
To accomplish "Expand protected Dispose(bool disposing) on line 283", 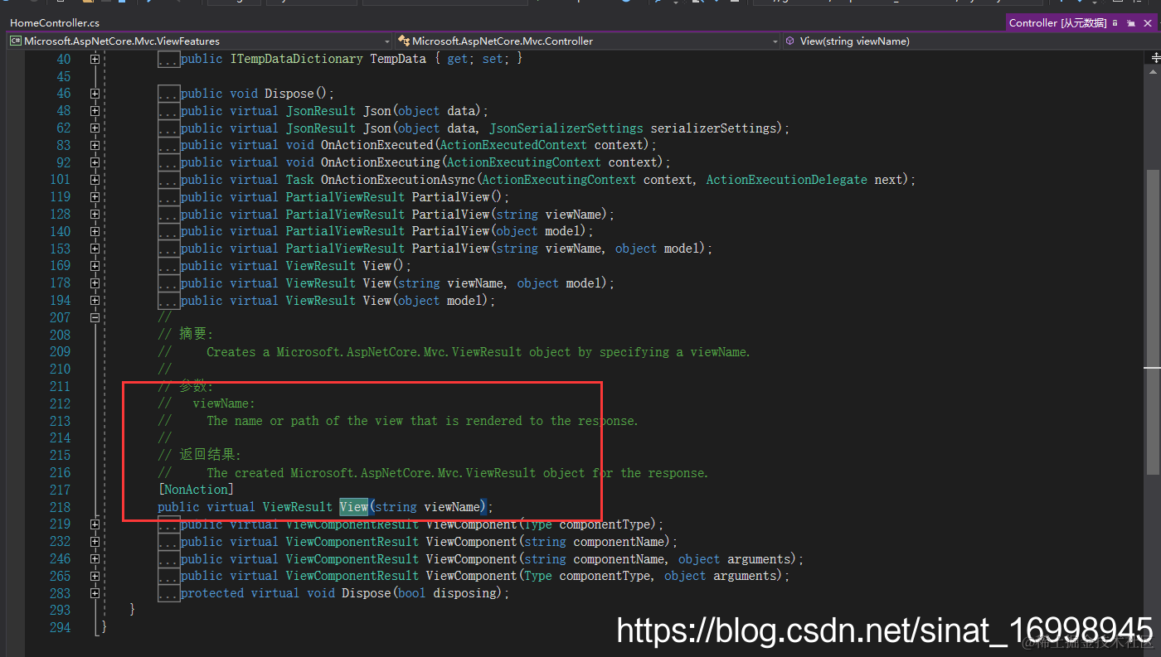I will click(95, 593).
